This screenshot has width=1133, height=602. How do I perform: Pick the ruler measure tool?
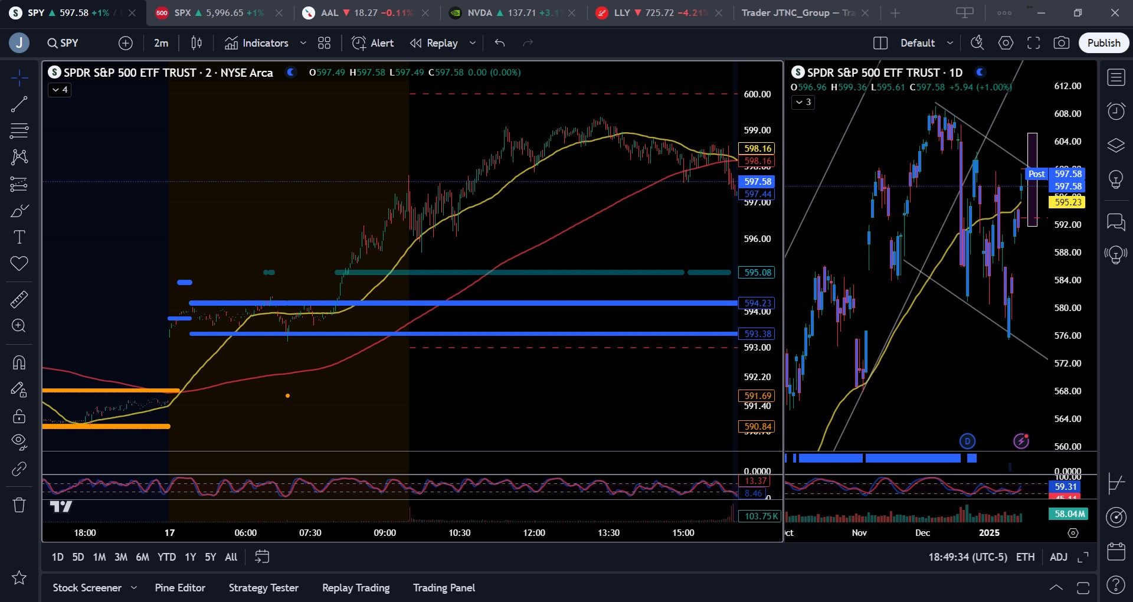coord(19,299)
